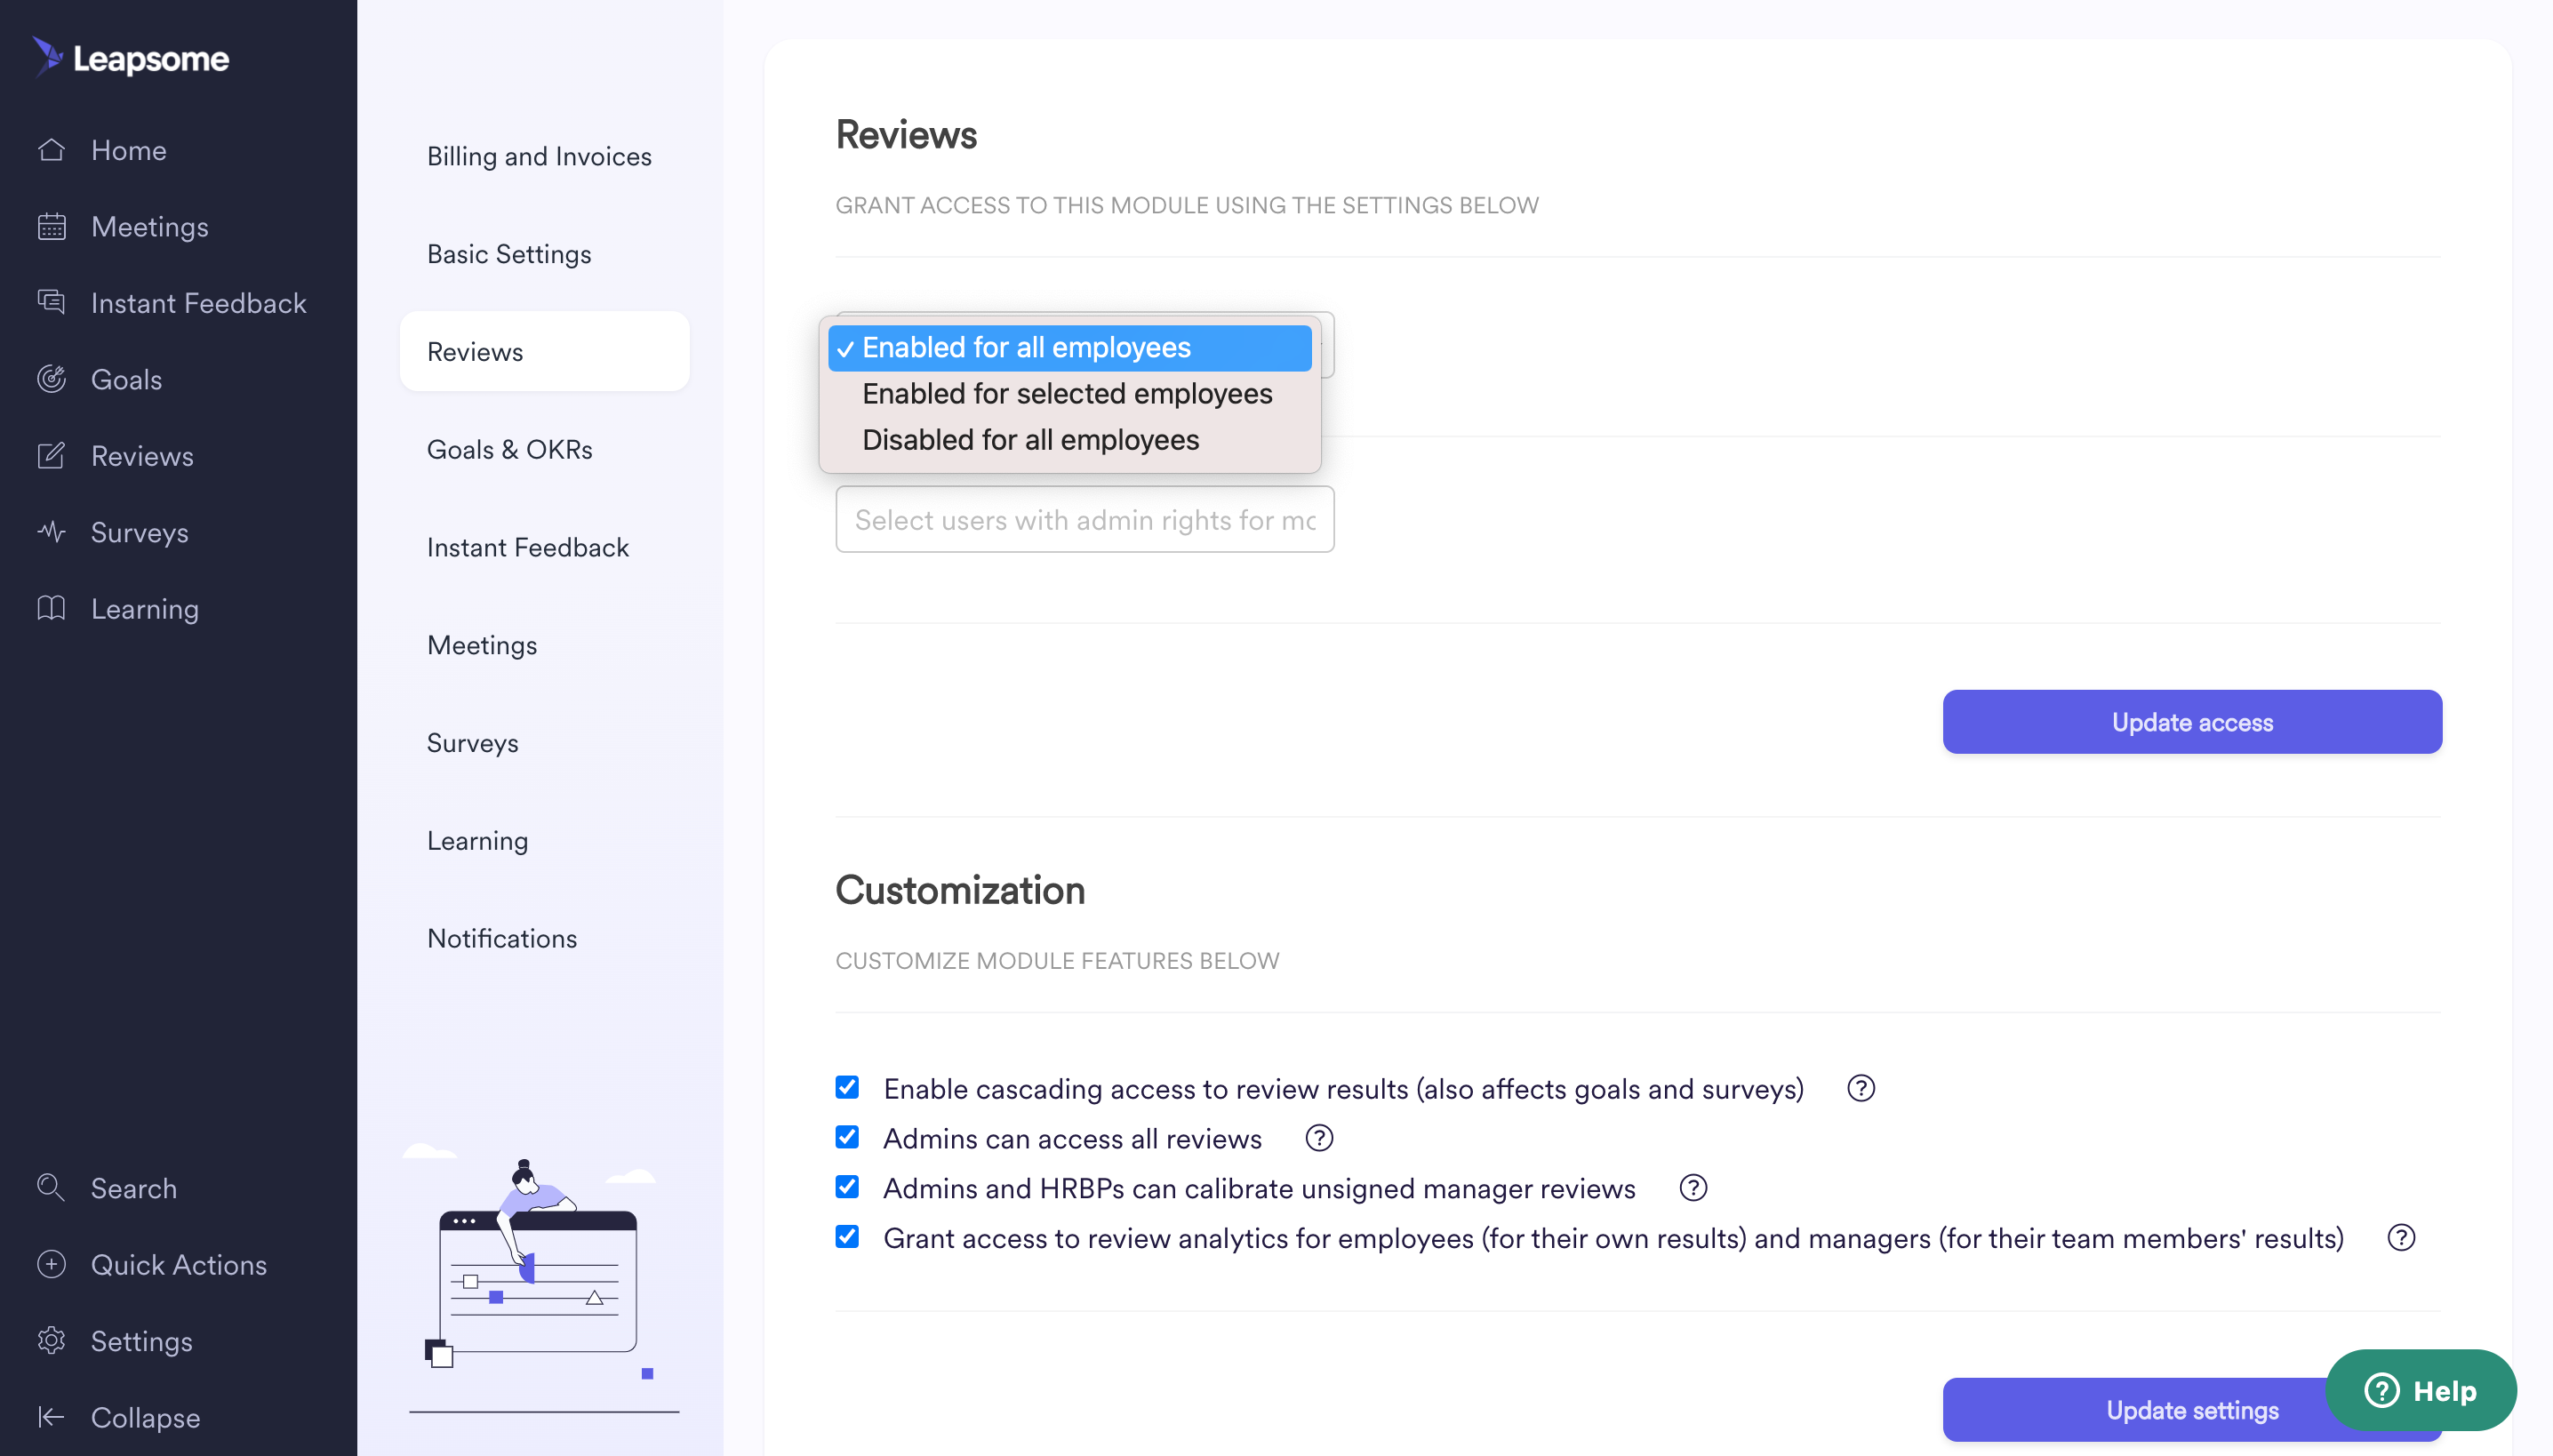Select Enabled for all employees option
Viewport: 2553px width, 1456px height.
point(1069,347)
